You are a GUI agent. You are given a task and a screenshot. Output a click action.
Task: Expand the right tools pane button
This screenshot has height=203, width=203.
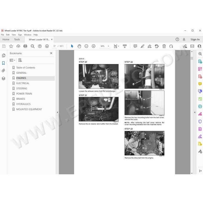click(x=200, y=171)
